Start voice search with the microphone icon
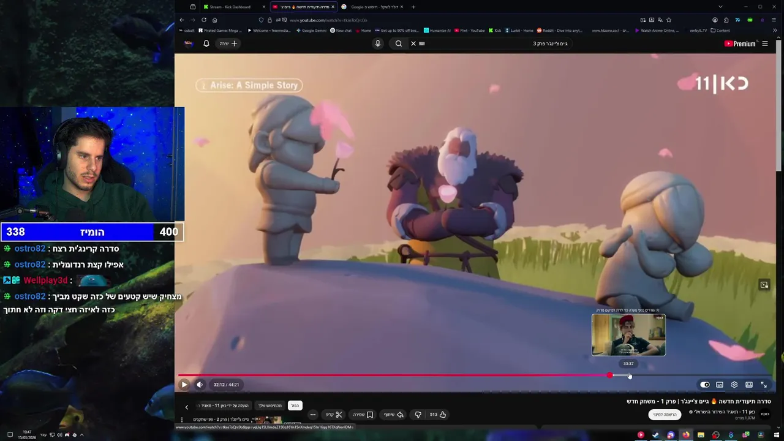Screen dimensions: 784x441 point(378,43)
